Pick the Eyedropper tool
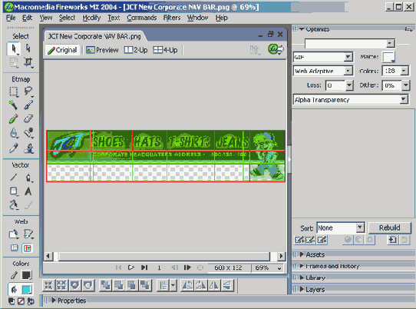Image resolution: width=416 pixels, height=309 pixels. pyautogui.click(x=13, y=148)
